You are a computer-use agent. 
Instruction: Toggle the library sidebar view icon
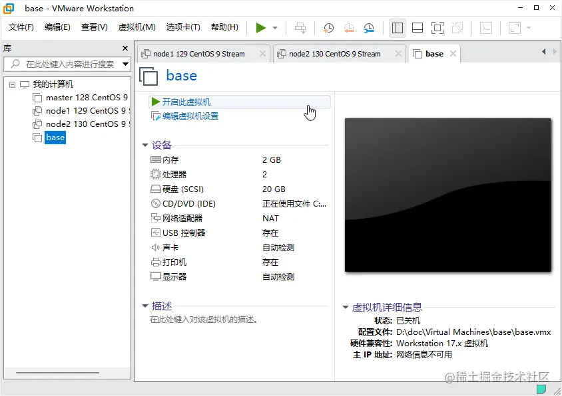pos(397,27)
